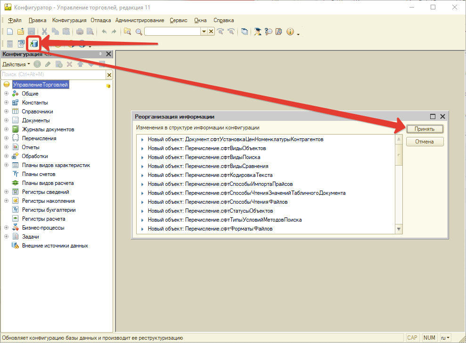Expand Документ.сфтУстановкаЦенНоменклатурыКонтрагентов change entry
Screen dimensions: 466x343
[142, 139]
